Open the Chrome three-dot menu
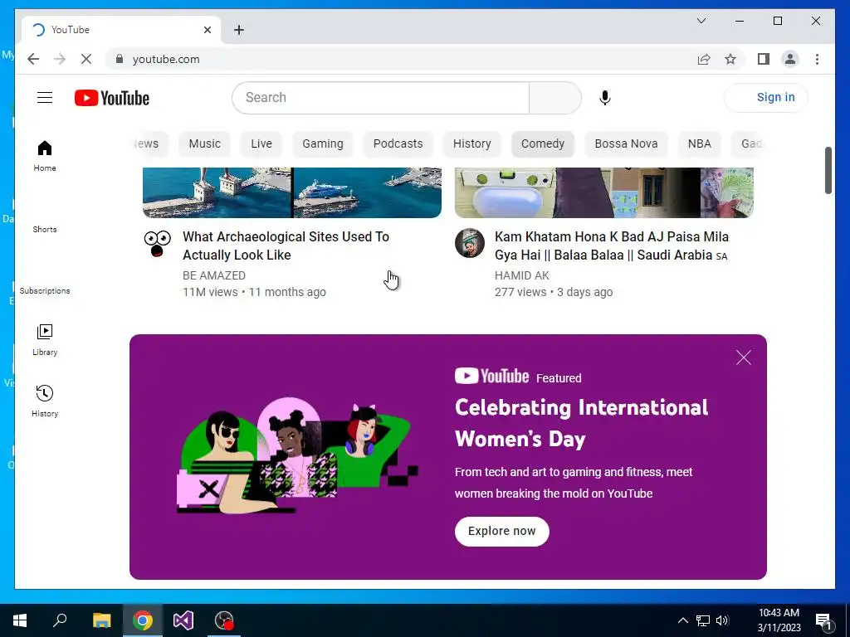Screen dimensions: 850x637 click(x=817, y=59)
